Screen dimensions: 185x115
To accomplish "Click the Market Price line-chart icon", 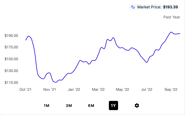I will pos(133,7).
